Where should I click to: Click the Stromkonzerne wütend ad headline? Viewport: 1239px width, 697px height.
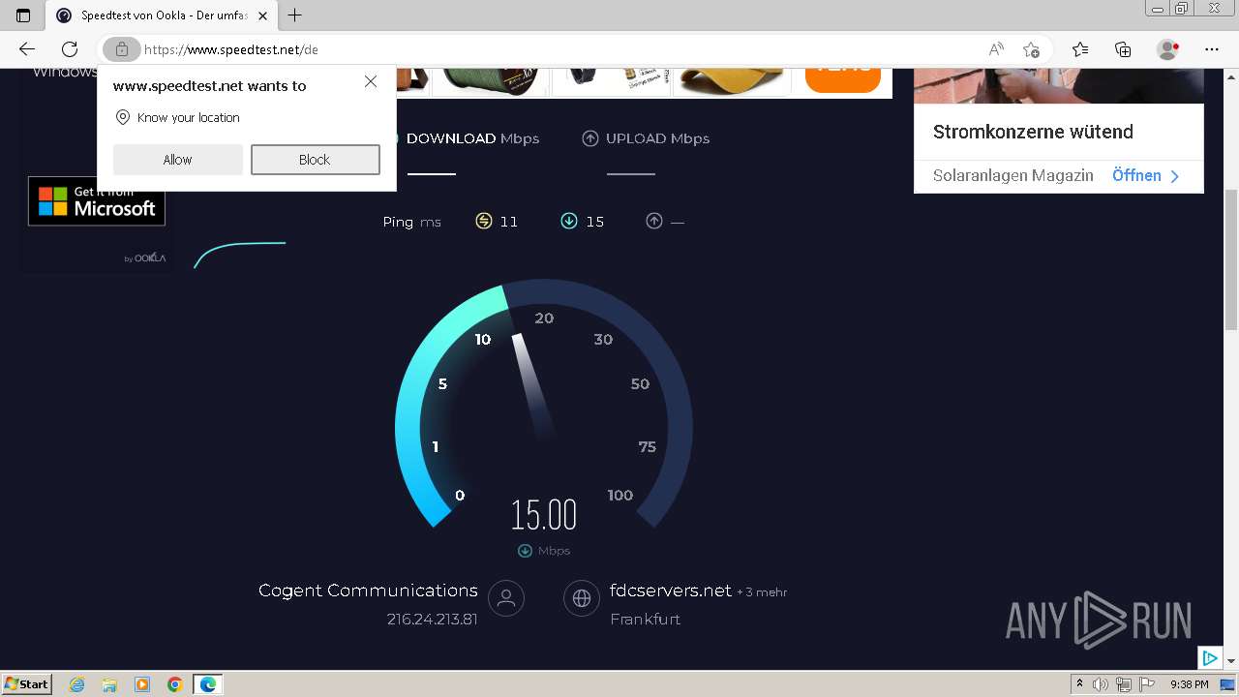[1033, 132]
